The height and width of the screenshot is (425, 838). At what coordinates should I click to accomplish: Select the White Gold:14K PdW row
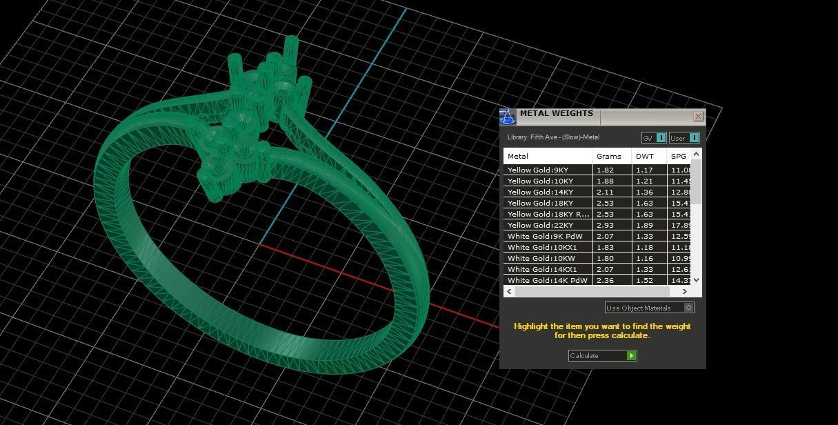pos(597,280)
